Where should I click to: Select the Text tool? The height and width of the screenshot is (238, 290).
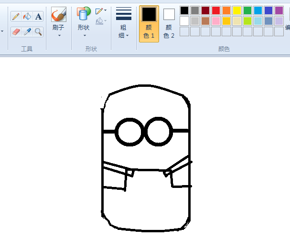click(x=38, y=16)
